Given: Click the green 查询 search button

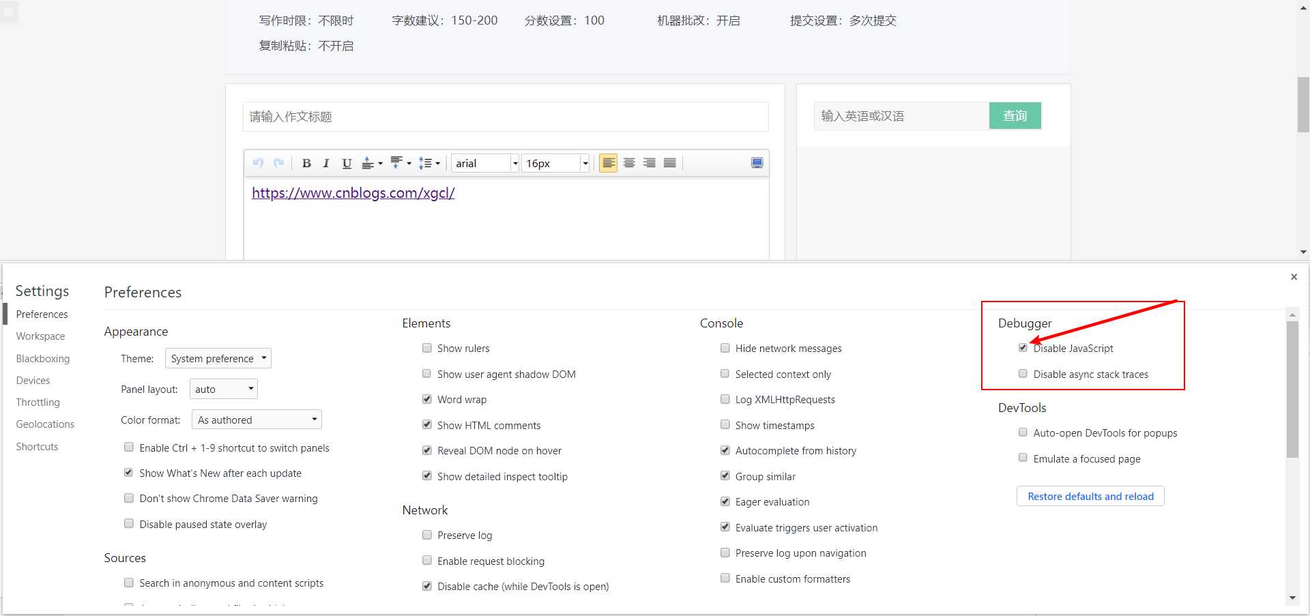Looking at the screenshot, I should pos(1015,116).
